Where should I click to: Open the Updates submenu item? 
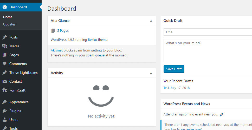coord(9,24)
